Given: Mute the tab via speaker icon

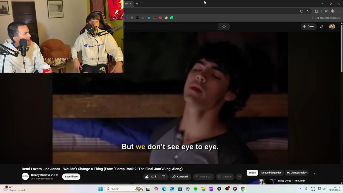Looking at the screenshot, I should click(126, 3).
